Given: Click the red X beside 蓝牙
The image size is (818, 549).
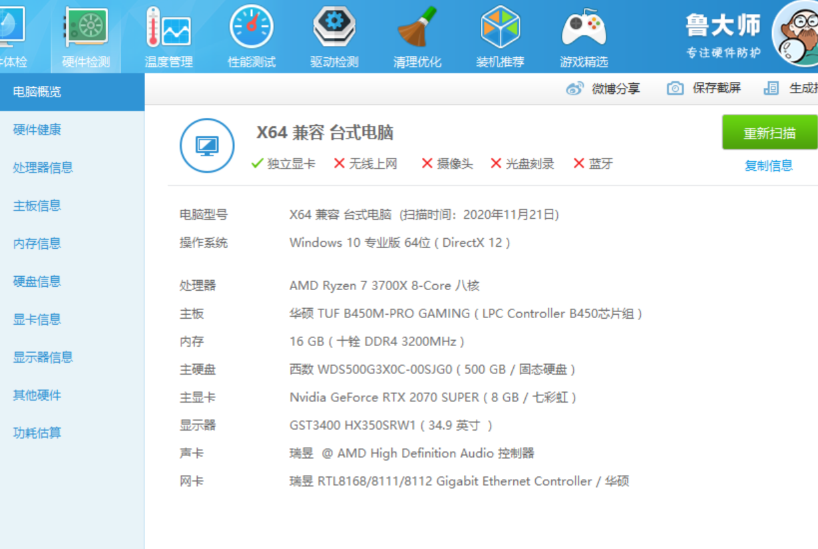Looking at the screenshot, I should point(579,164).
